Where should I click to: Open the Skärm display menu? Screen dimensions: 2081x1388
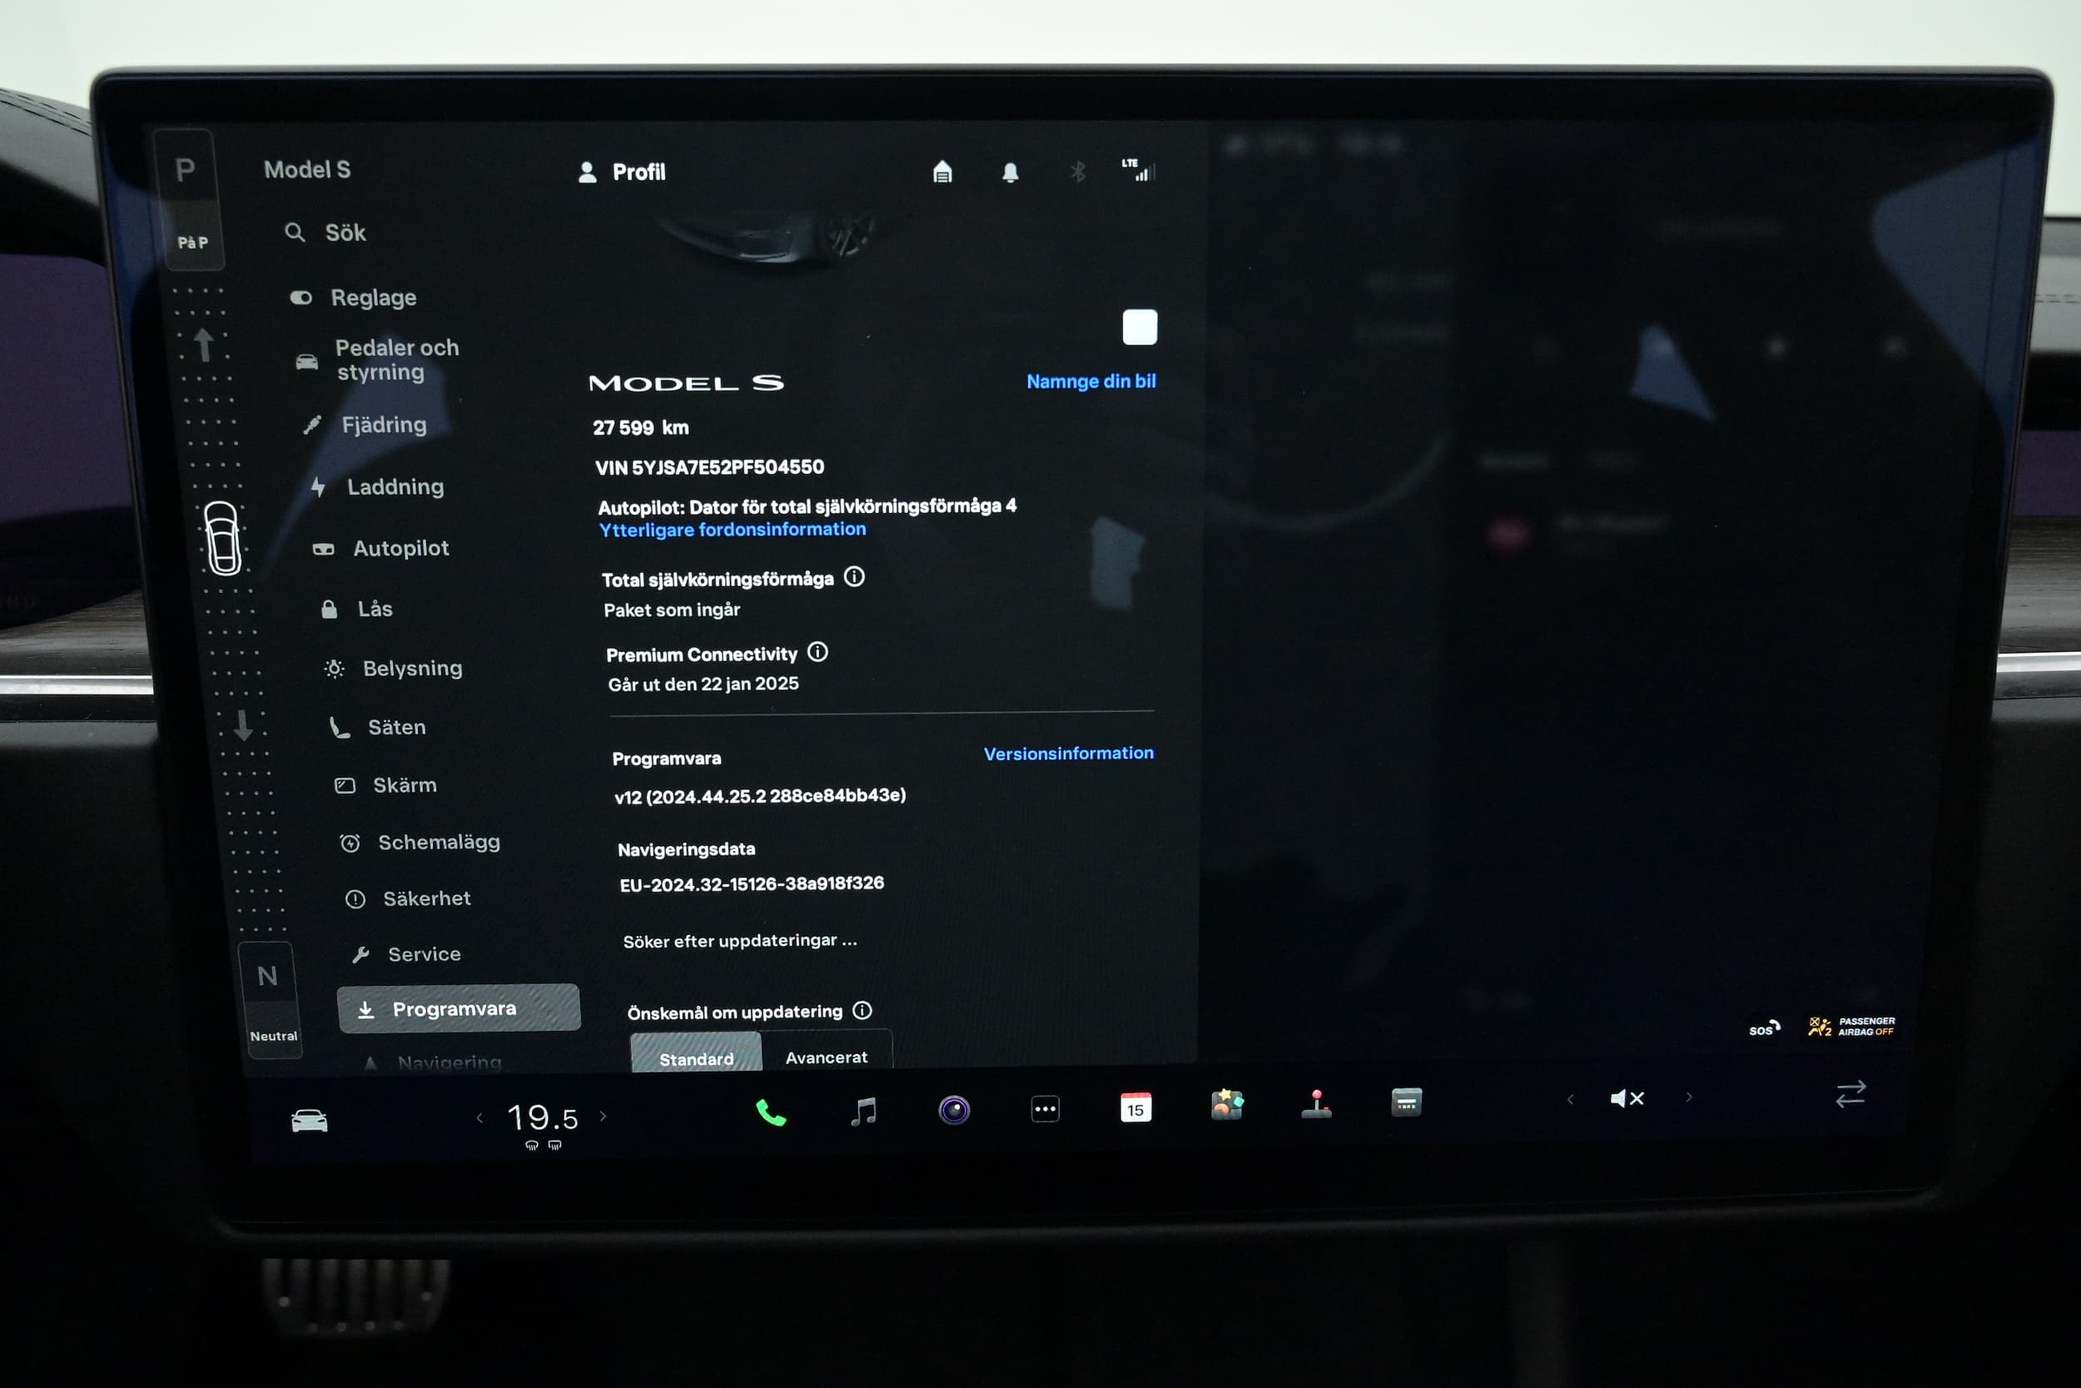click(385, 785)
